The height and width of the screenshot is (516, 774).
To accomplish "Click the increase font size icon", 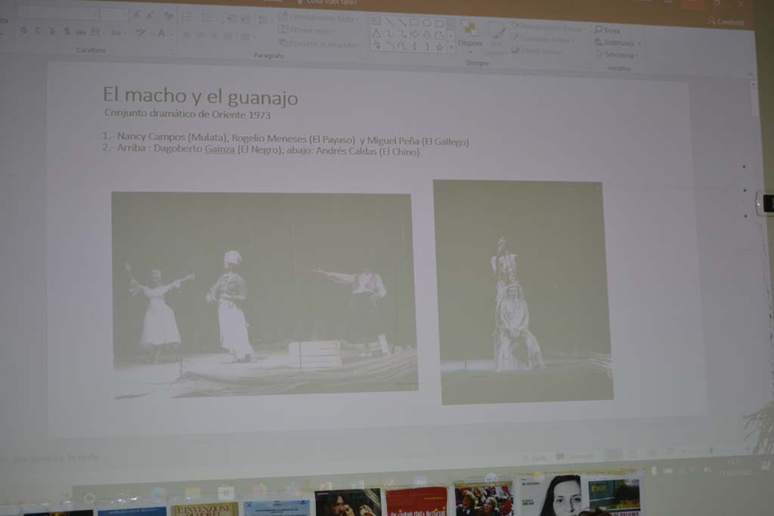I will (x=137, y=15).
